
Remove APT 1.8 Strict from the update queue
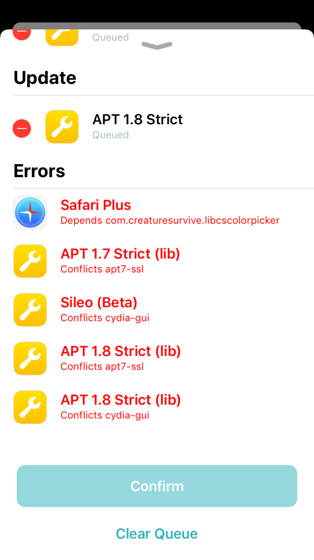(21, 128)
